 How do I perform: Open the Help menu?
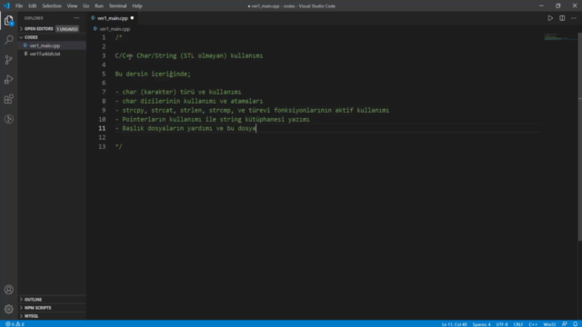(x=137, y=6)
